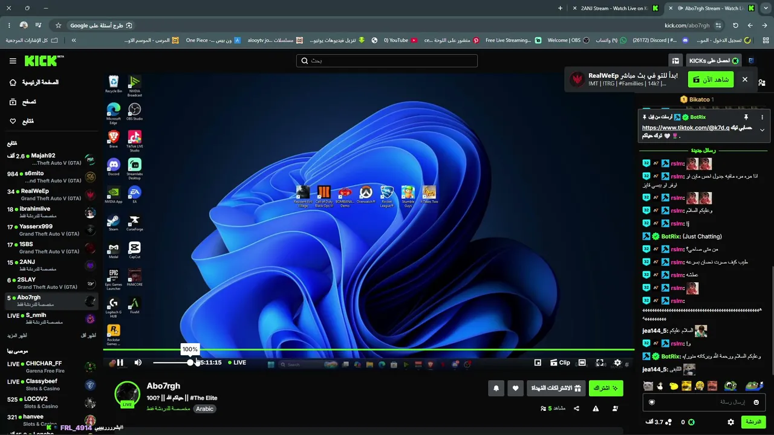Click the Get KICKs button
The height and width of the screenshot is (435, 774).
[714, 61]
